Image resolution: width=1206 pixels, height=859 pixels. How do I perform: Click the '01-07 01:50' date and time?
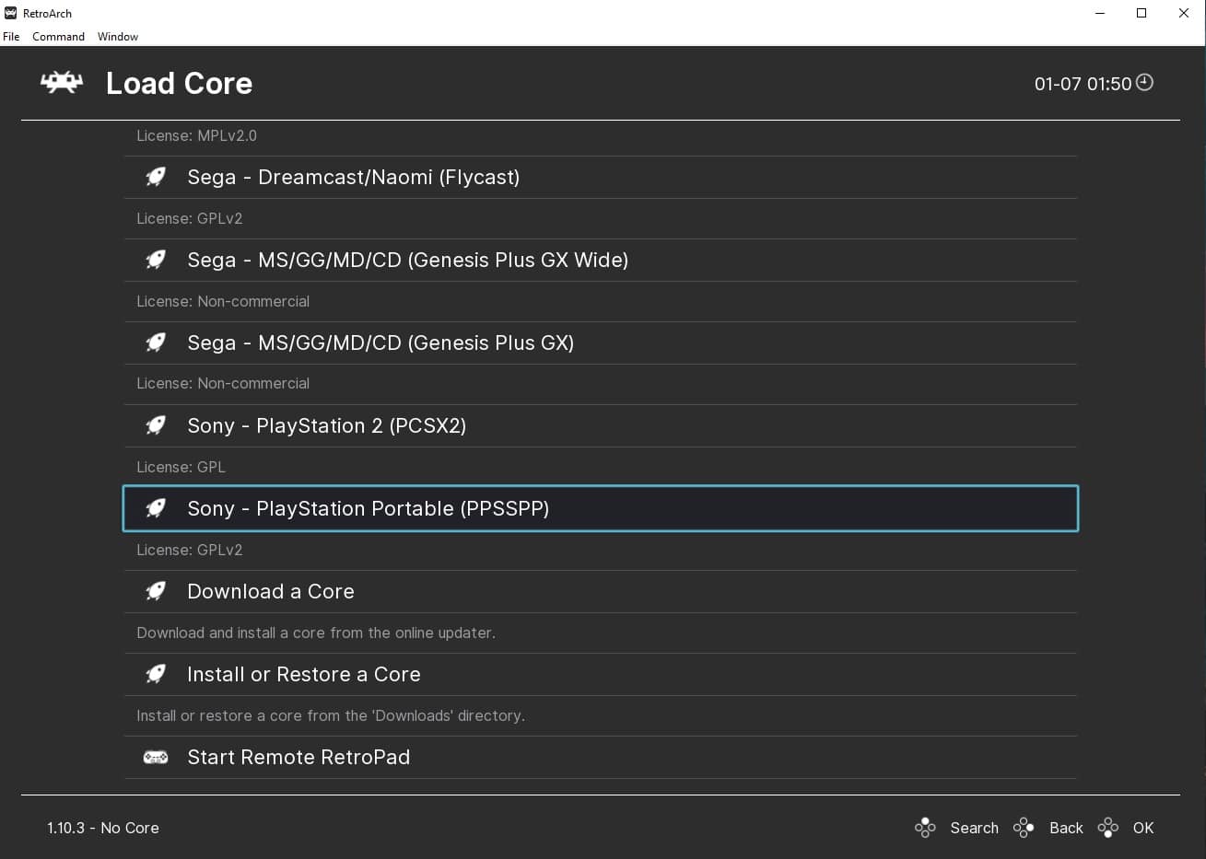click(1083, 84)
